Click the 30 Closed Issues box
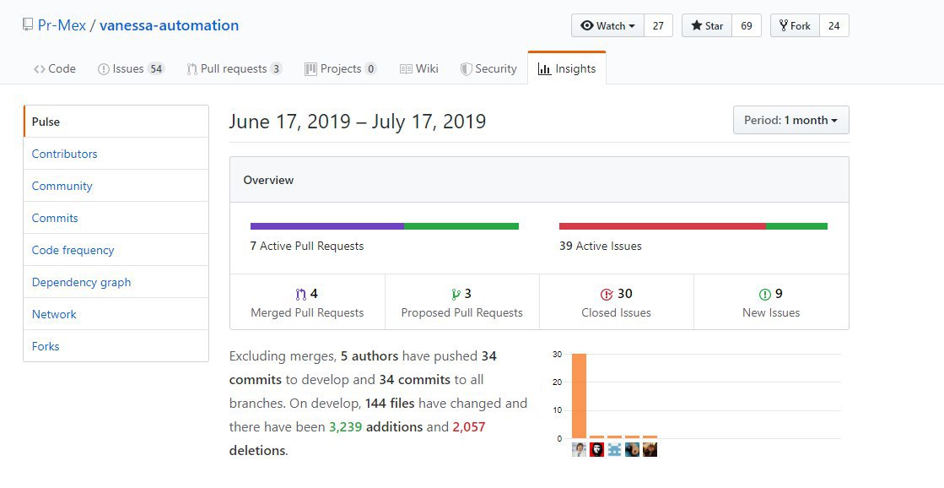This screenshot has width=944, height=488. pyautogui.click(x=616, y=302)
